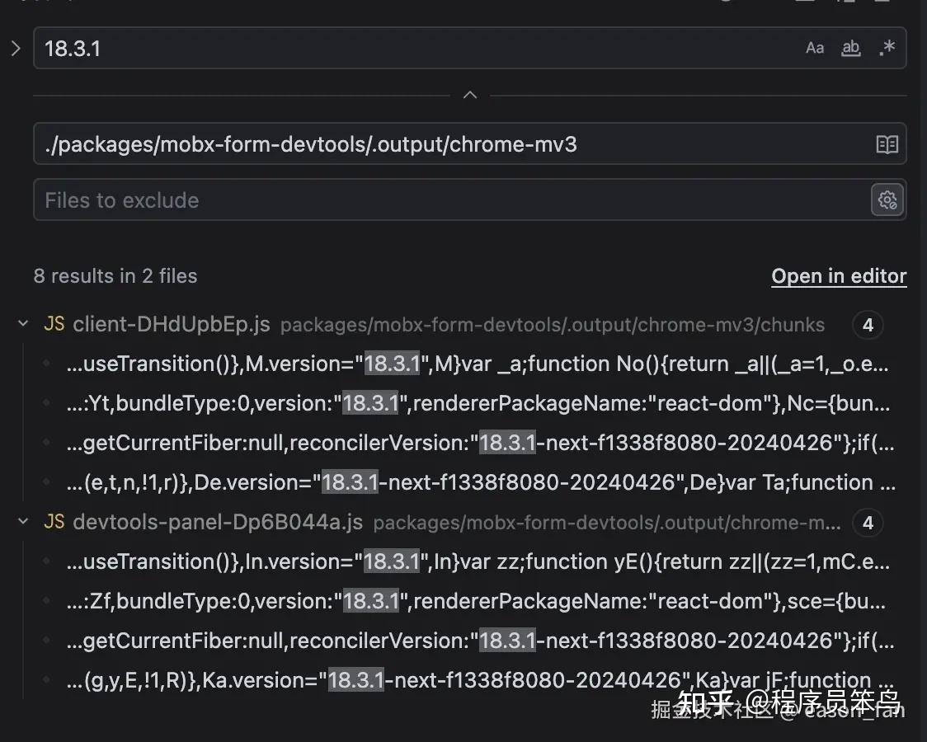927x742 pixels.
Task: Open the Ka.version="18.3.1-next" match
Action: [480, 680]
